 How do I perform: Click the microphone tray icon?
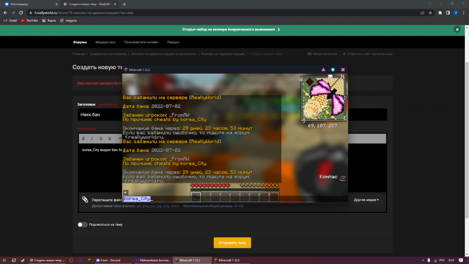pyautogui.click(x=429, y=260)
